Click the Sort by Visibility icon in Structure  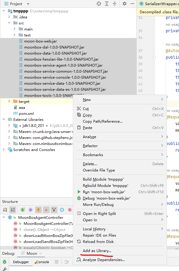click(5, 210)
